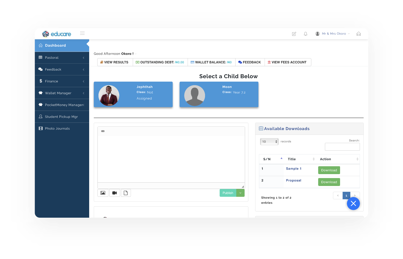The image size is (403, 259).
Task: Open the Publish options dropdown arrow
Action: click(240, 193)
